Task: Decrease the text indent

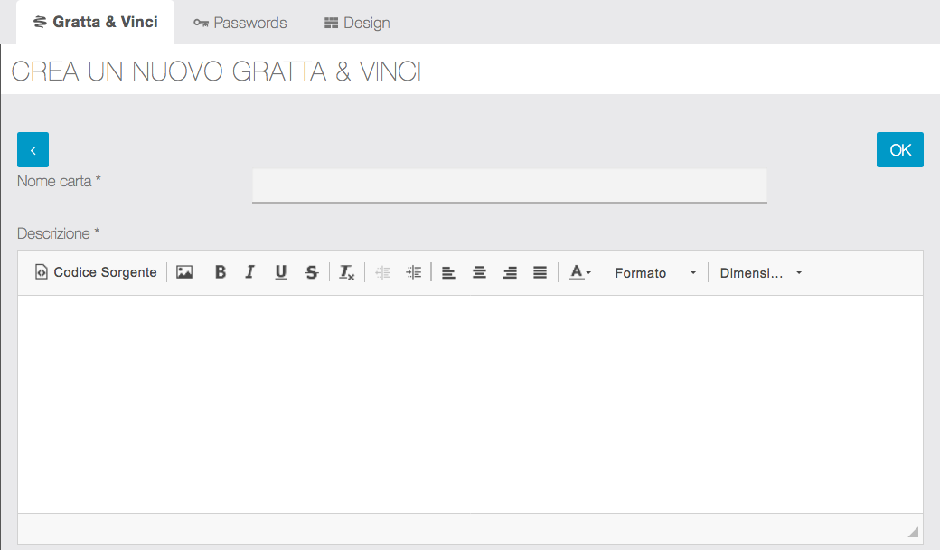Action: (383, 272)
